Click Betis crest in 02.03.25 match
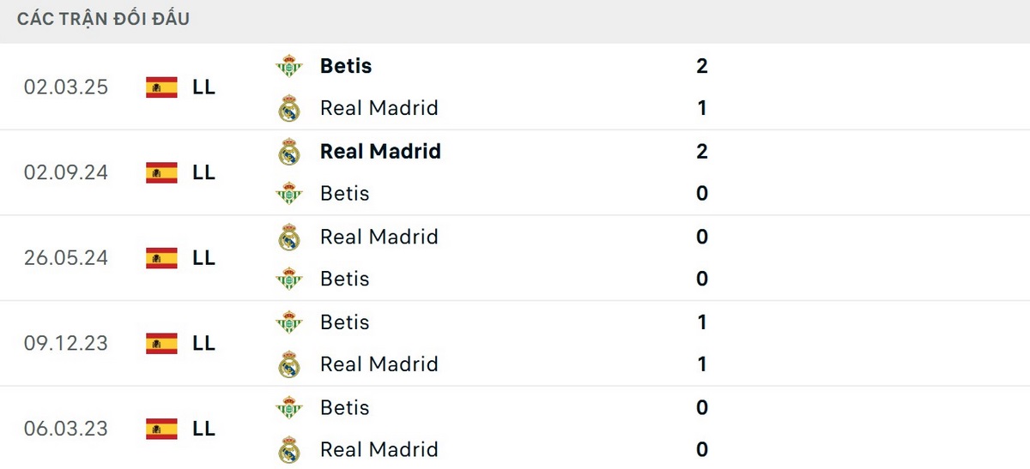 click(289, 66)
